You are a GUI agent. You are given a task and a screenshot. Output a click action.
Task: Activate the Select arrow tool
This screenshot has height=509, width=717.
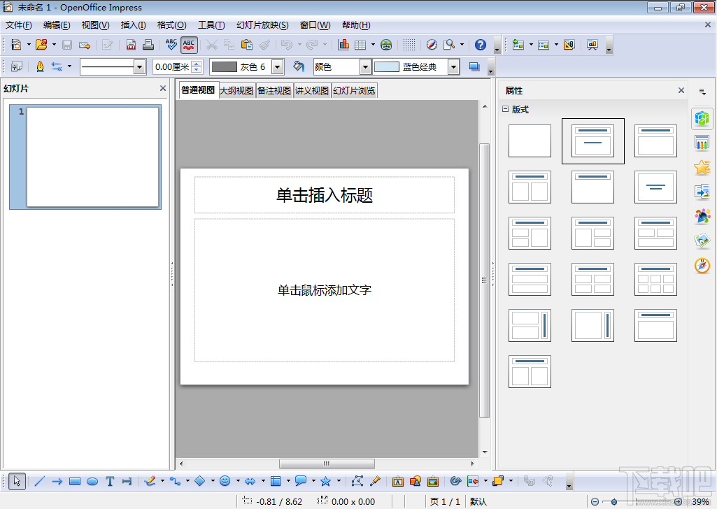click(x=17, y=481)
